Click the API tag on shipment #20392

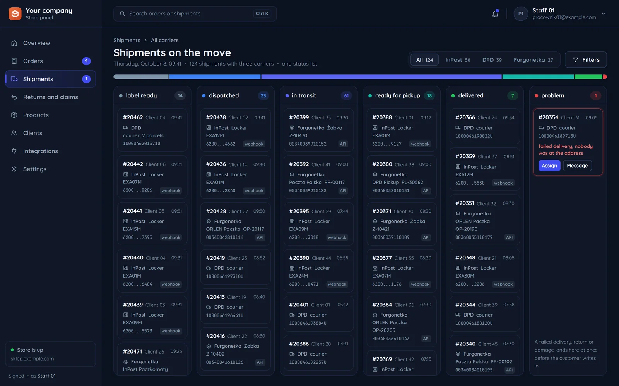click(x=343, y=191)
